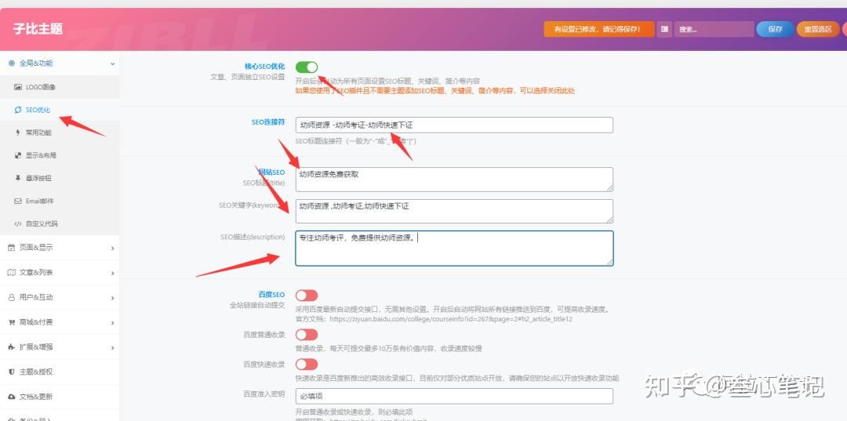Image resolution: width=847 pixels, height=421 pixels.
Task: Click the ziyuan.baidu.com official doc URL
Action: [x=450, y=319]
